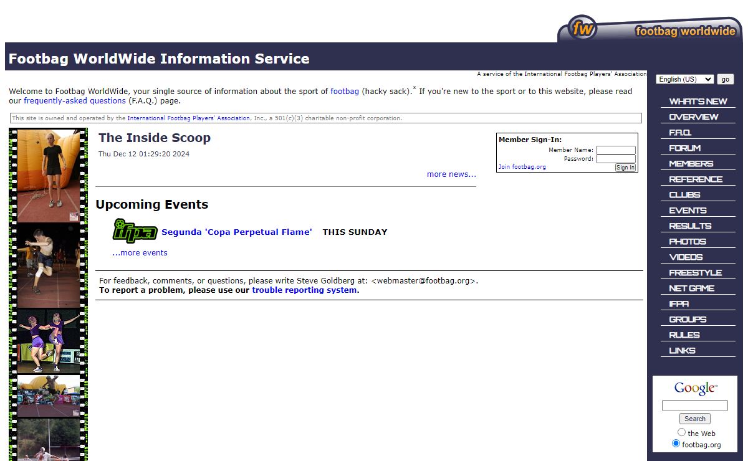Viewport: 748px width, 461px height.
Task: Open the 'trouble reporting system' link
Action: click(304, 290)
